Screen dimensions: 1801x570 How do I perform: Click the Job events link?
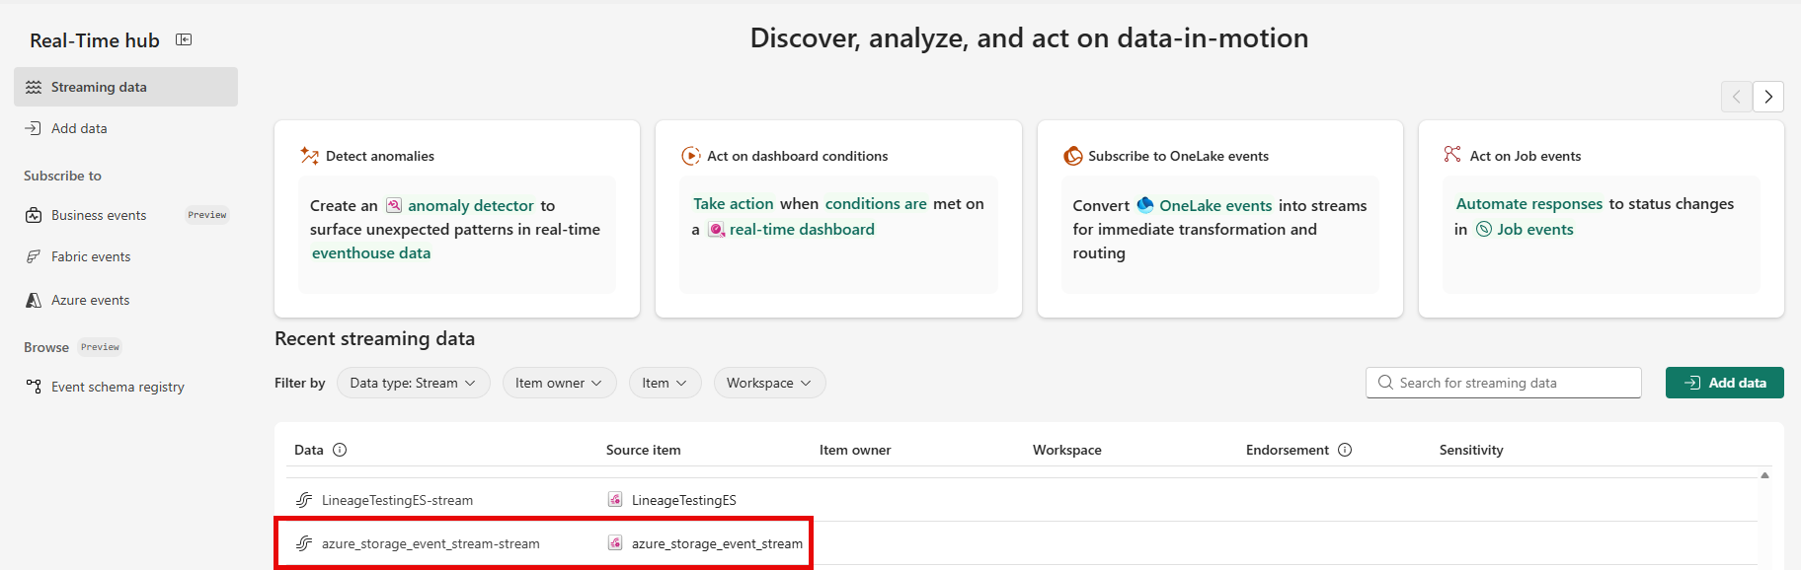(1535, 229)
